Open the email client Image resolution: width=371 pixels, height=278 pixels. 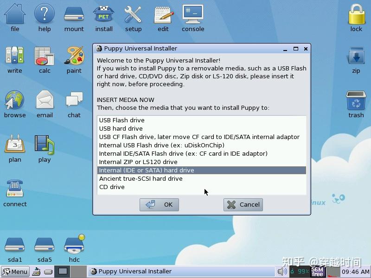click(44, 99)
